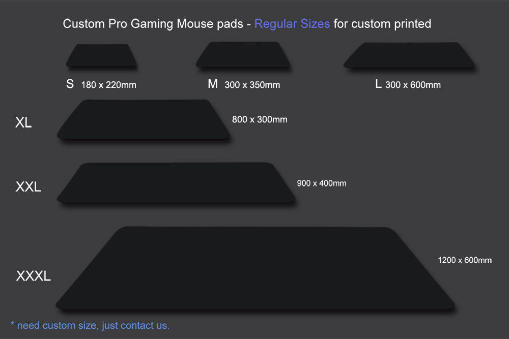Viewport: 509px width, 339px height.
Task: Click the 180 x 220mm dimension text
Action: 109,85
